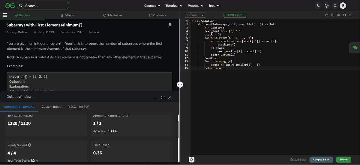360x165 pixels.
Task: Click into the Search field
Action: (43, 6)
